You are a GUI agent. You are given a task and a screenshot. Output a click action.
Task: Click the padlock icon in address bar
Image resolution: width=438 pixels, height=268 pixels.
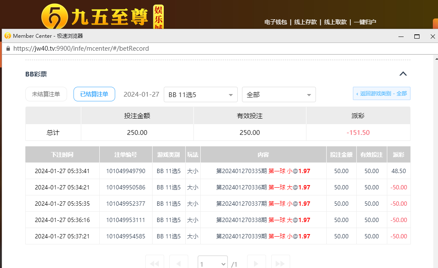(x=8, y=49)
